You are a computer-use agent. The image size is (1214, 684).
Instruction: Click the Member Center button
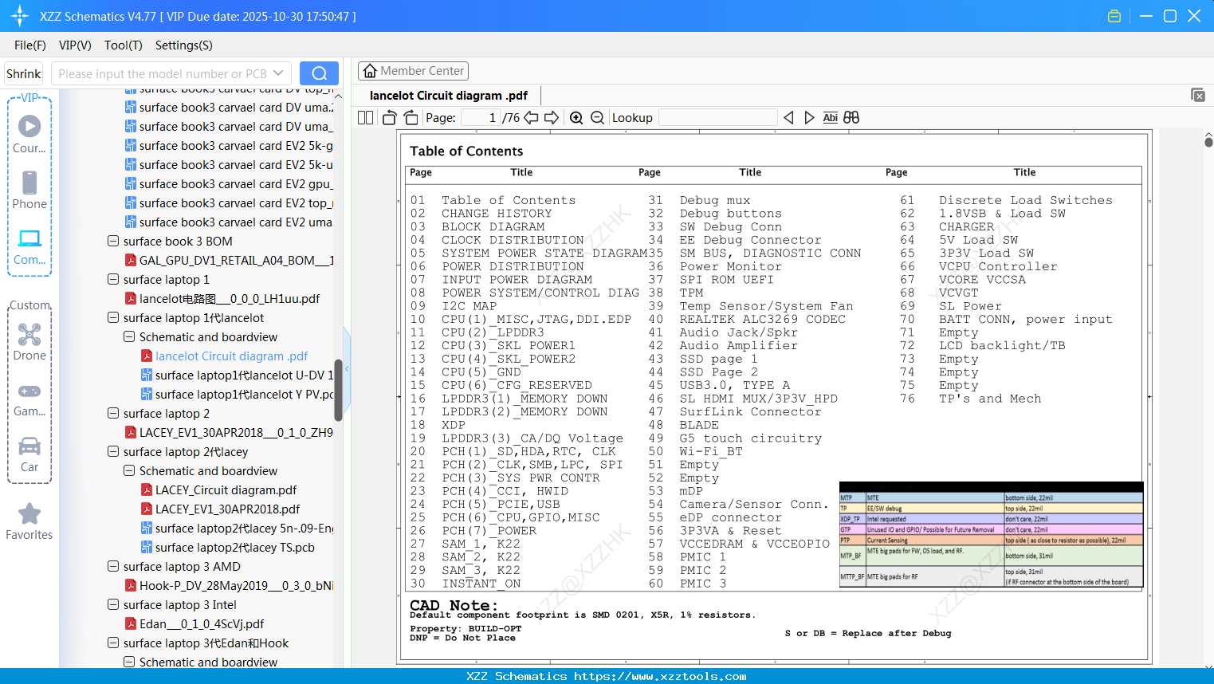point(413,71)
